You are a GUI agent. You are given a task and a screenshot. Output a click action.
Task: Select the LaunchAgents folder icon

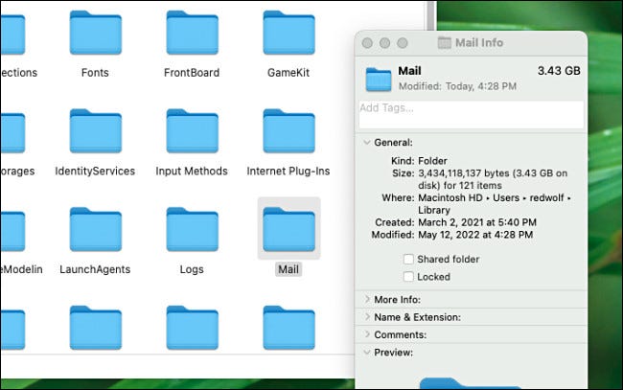coord(95,229)
